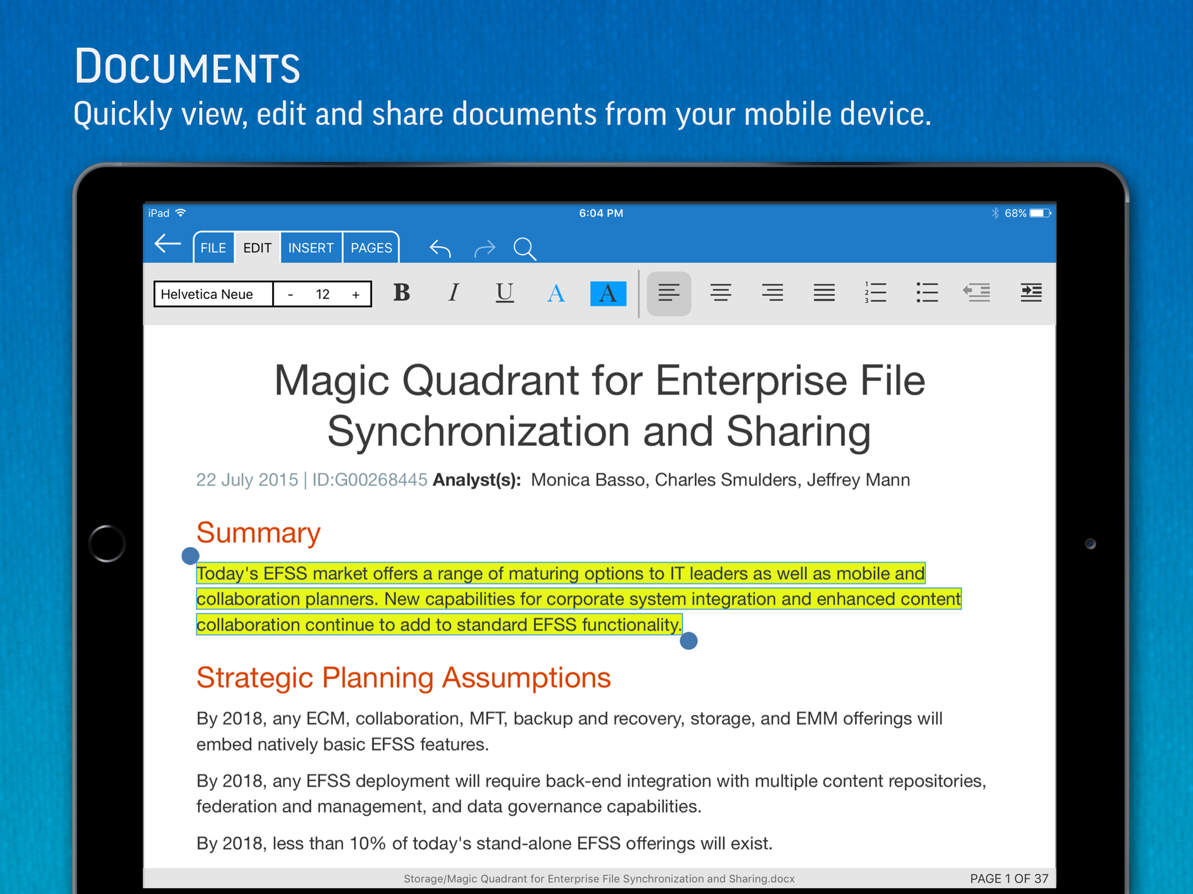Justify the paragraph text
1193x894 pixels.
click(x=824, y=293)
